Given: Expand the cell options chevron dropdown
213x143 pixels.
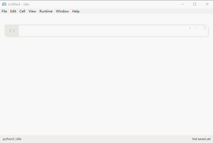Looking at the screenshot, I should [196, 28].
